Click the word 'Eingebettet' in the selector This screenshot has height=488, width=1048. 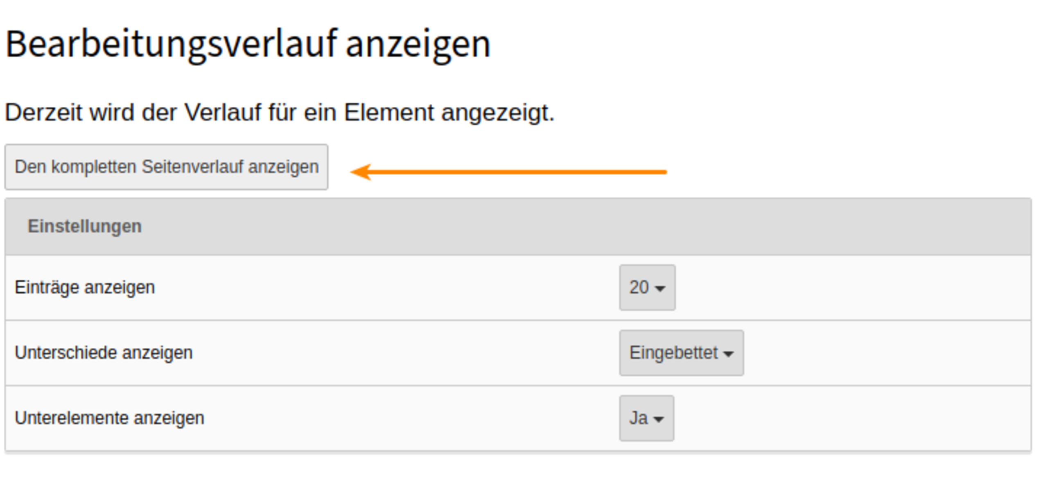(673, 353)
